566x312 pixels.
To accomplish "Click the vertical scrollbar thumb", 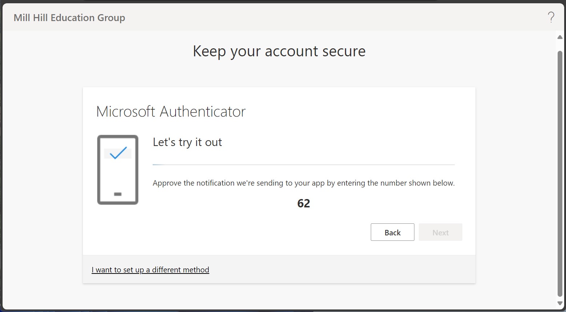I will click(560, 174).
